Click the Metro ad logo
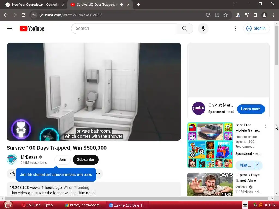279x209 pixels. pyautogui.click(x=199, y=108)
